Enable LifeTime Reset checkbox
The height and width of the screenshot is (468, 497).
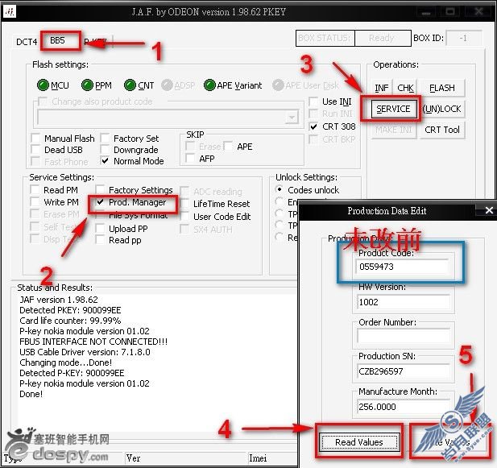tap(184, 204)
